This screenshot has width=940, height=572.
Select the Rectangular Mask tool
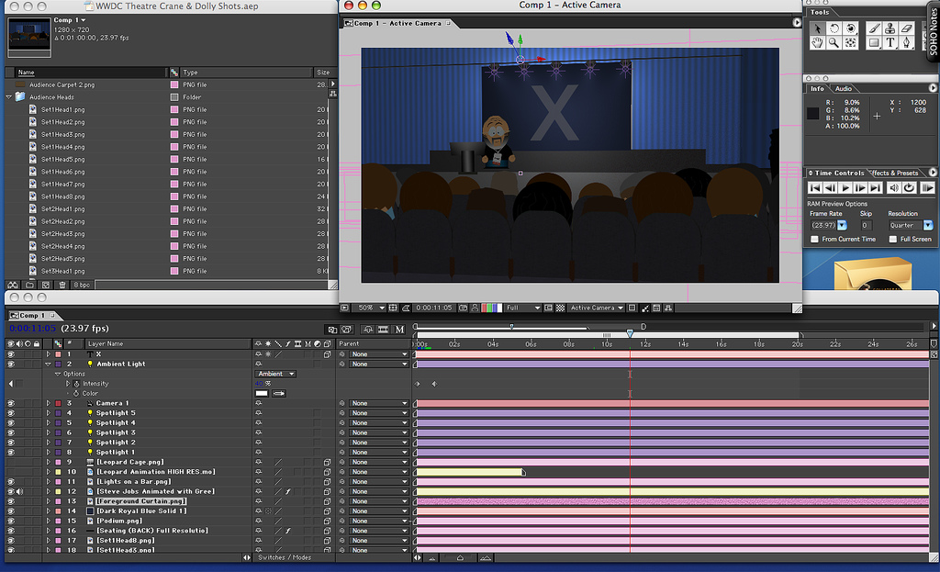875,42
